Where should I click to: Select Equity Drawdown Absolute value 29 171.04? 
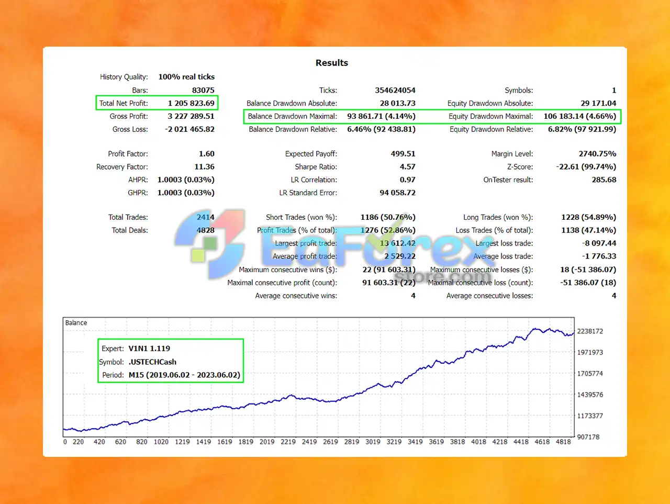pyautogui.click(x=598, y=103)
